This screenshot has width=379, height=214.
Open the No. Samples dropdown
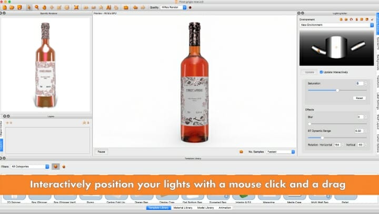pyautogui.click(x=281, y=152)
